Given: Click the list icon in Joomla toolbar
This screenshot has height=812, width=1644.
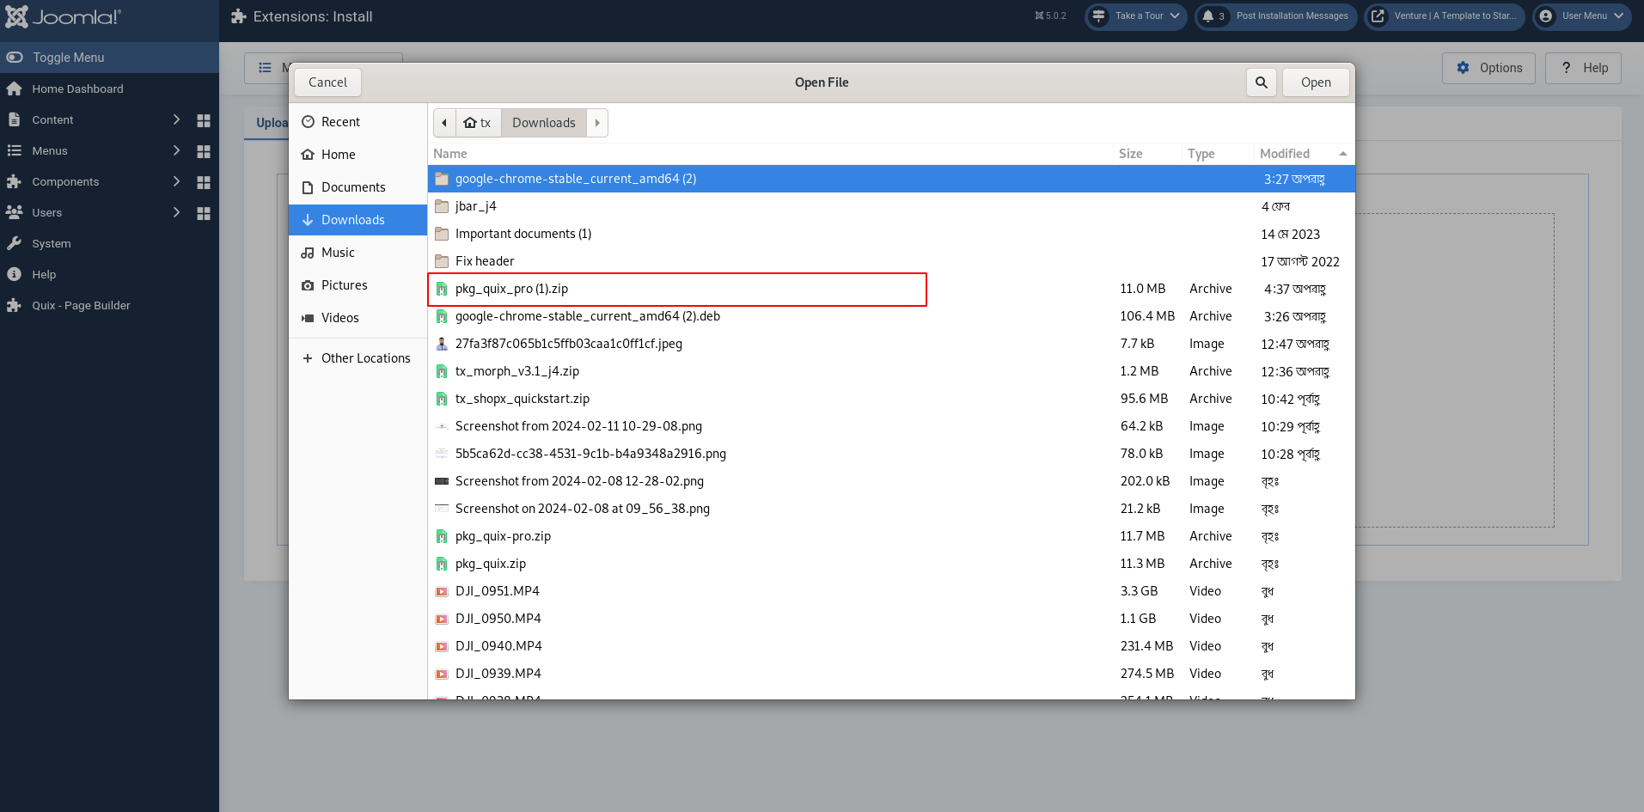Looking at the screenshot, I should 266,68.
